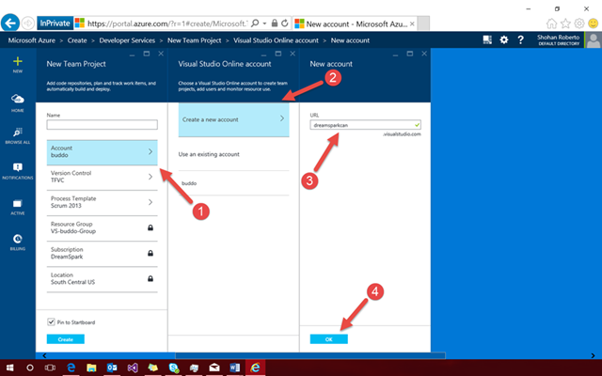Open NOTIFICATIONS in the sidebar
The height and width of the screenshot is (376, 602).
pos(18,171)
